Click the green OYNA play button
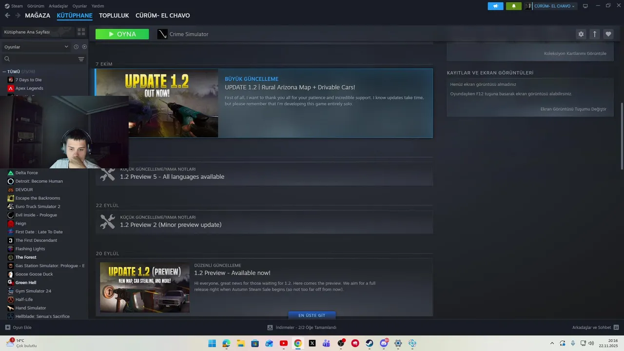 (122, 34)
